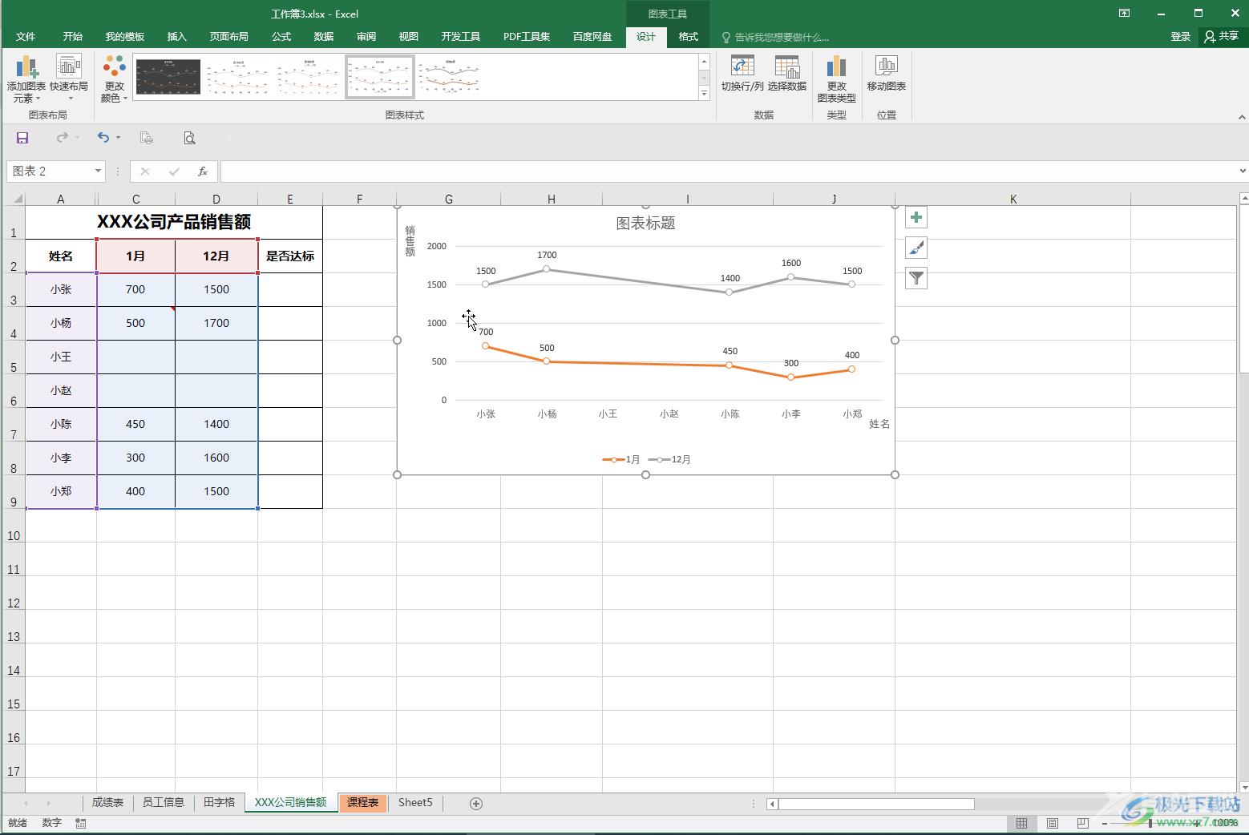1249x835 pixels.
Task: Click the Confirm checkmark in formula bar
Action: [174, 171]
